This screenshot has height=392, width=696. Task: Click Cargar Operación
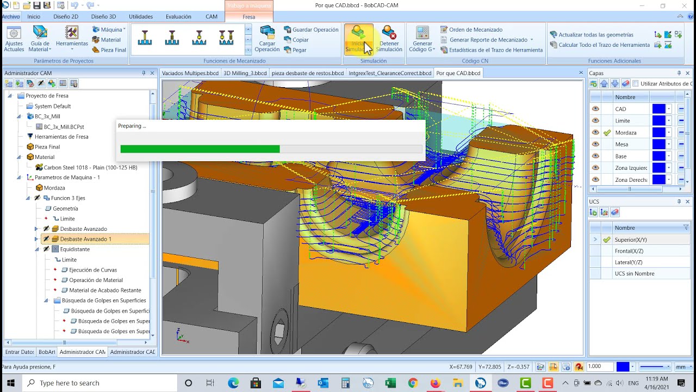[267, 39]
